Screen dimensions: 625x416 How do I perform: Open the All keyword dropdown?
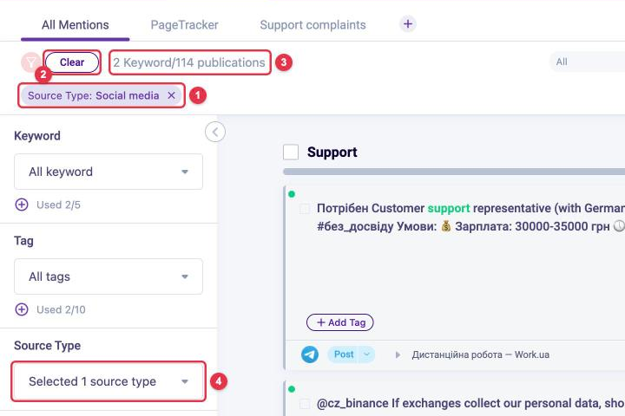(109, 172)
